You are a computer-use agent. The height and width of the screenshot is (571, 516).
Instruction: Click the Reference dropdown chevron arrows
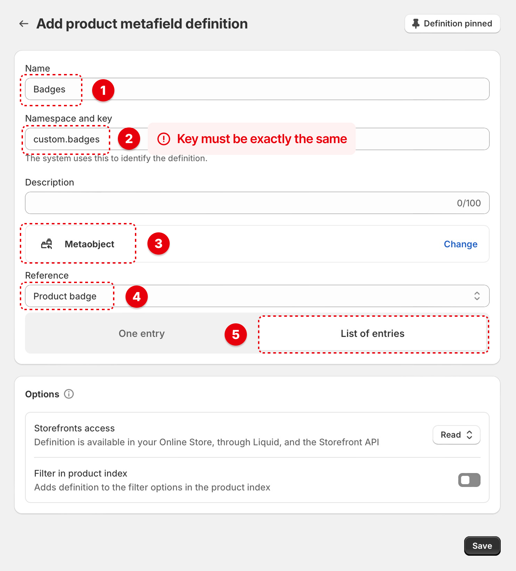tap(477, 296)
